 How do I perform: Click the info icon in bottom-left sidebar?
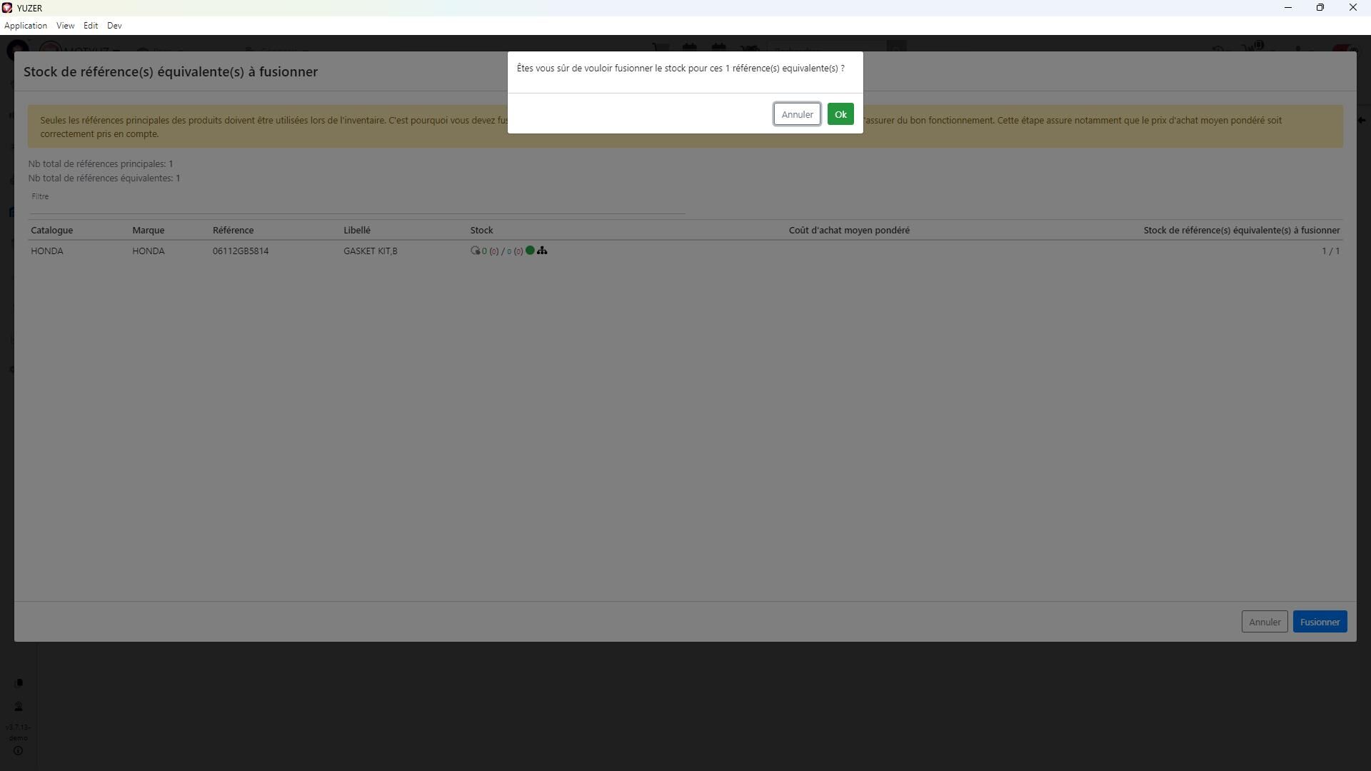pos(19,751)
